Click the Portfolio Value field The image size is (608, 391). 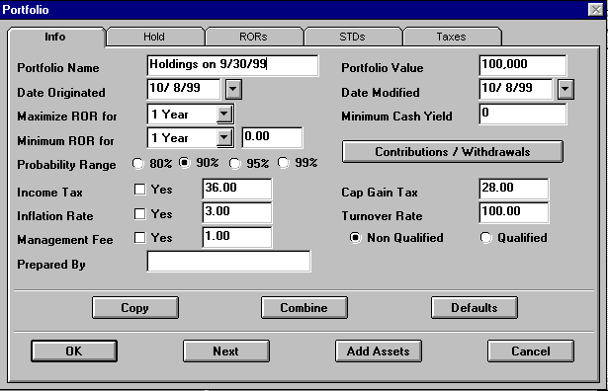click(x=523, y=65)
